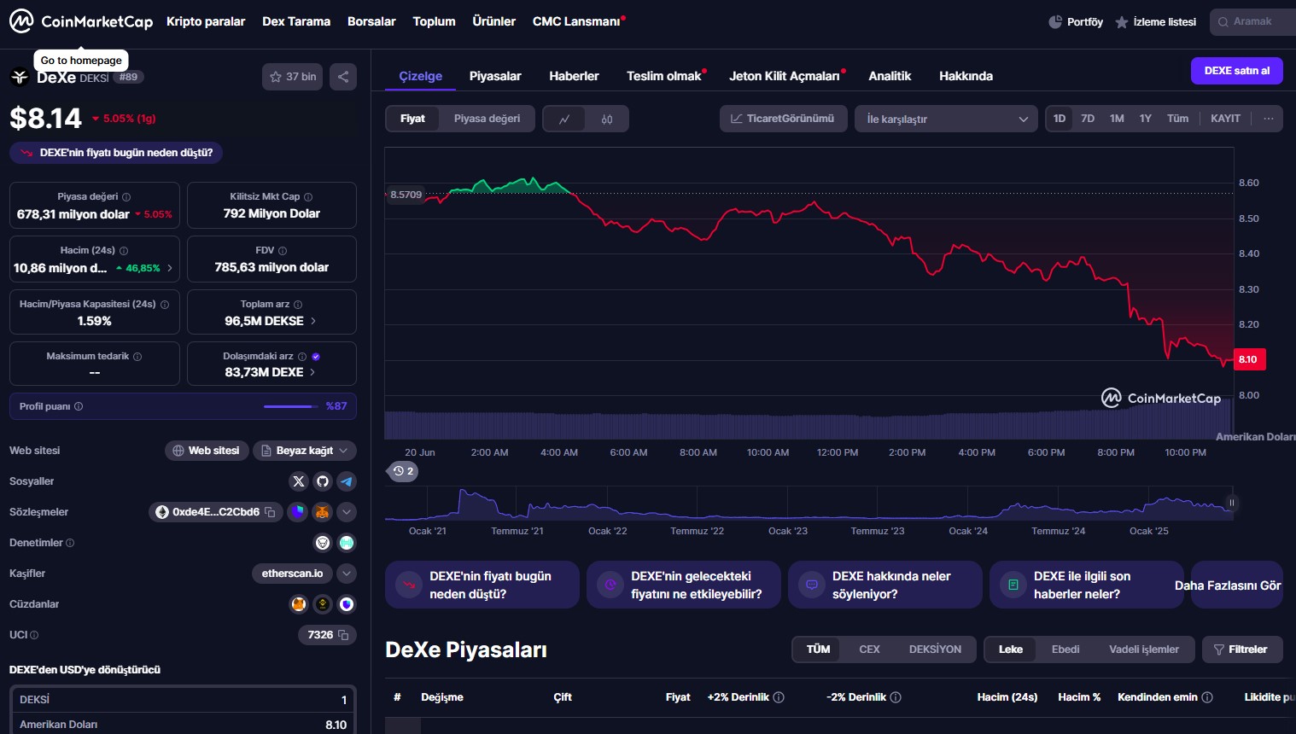
Task: Switch to the Çizelge tab
Action: coord(420,76)
